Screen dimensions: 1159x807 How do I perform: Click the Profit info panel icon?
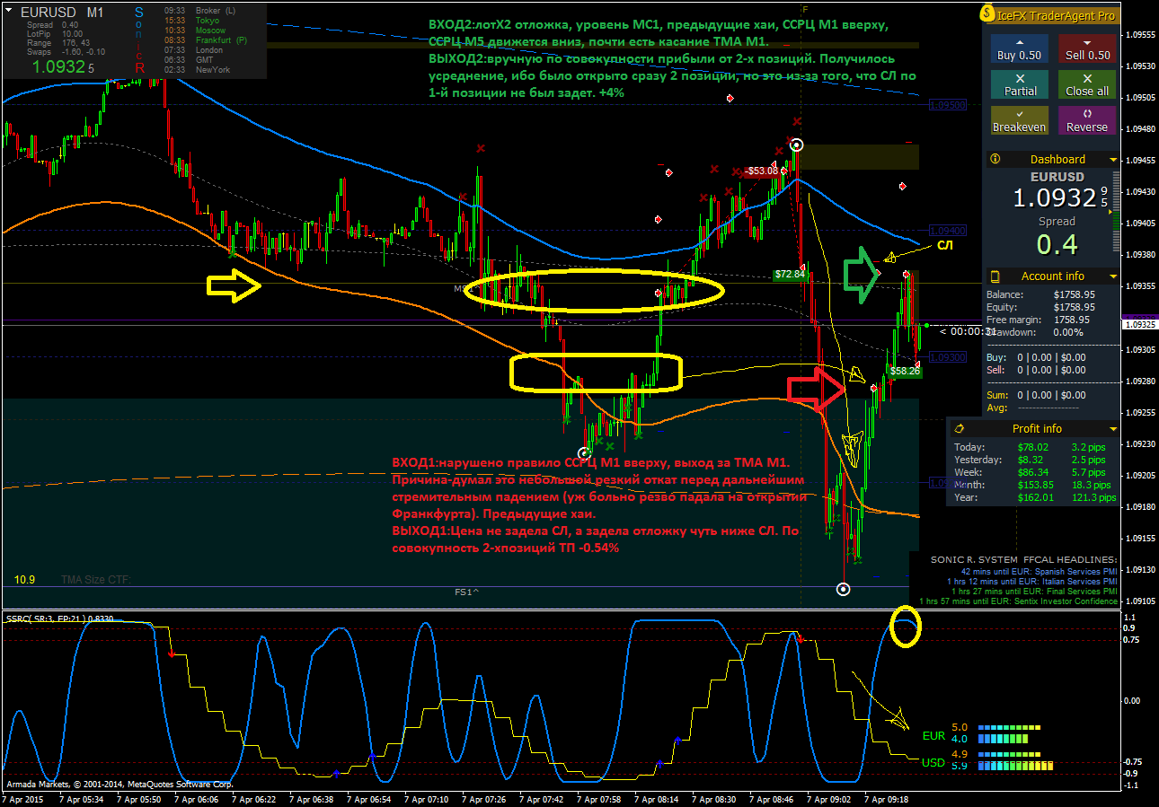tap(959, 428)
